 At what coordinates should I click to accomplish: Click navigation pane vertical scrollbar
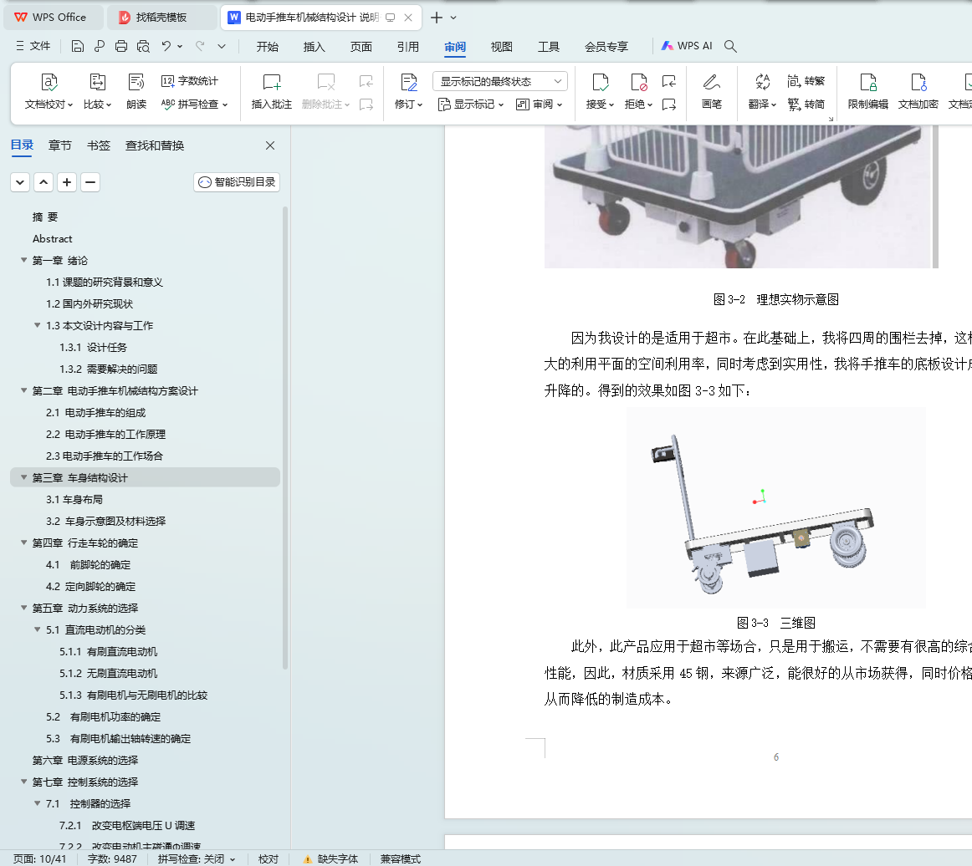(x=285, y=437)
